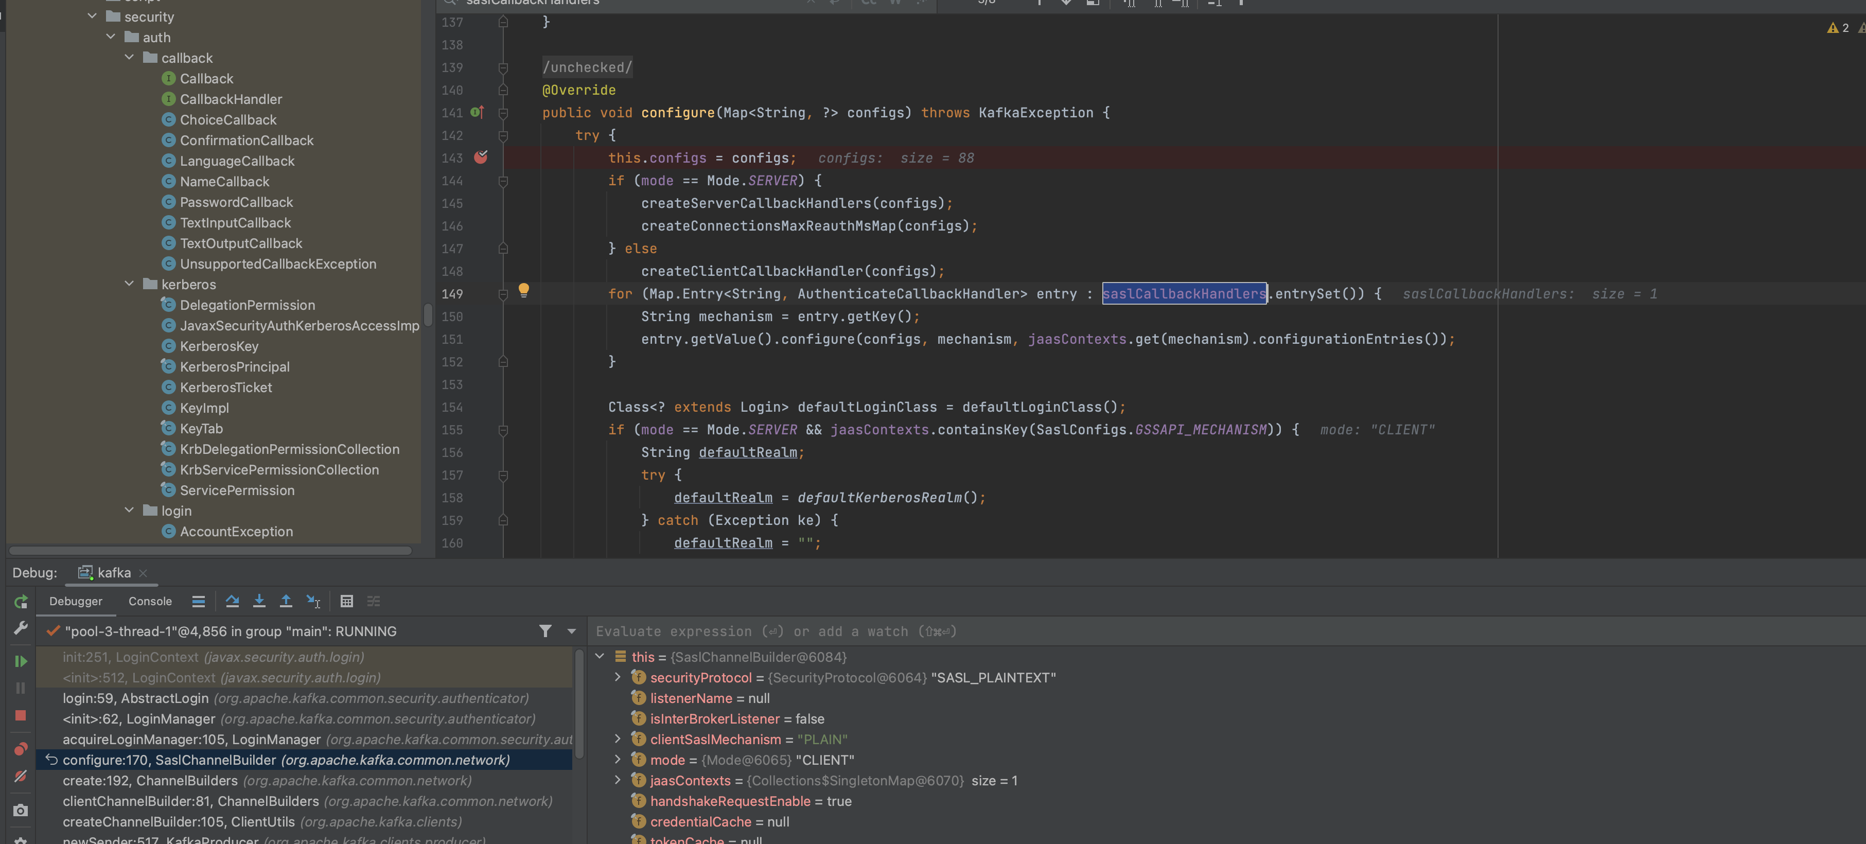The height and width of the screenshot is (844, 1866).
Task: Toggle code fold at line 157 try
Action: click(503, 475)
